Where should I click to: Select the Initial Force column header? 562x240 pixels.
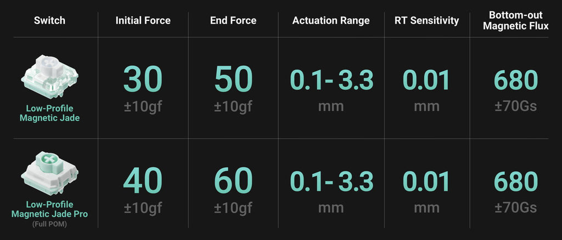(x=143, y=20)
